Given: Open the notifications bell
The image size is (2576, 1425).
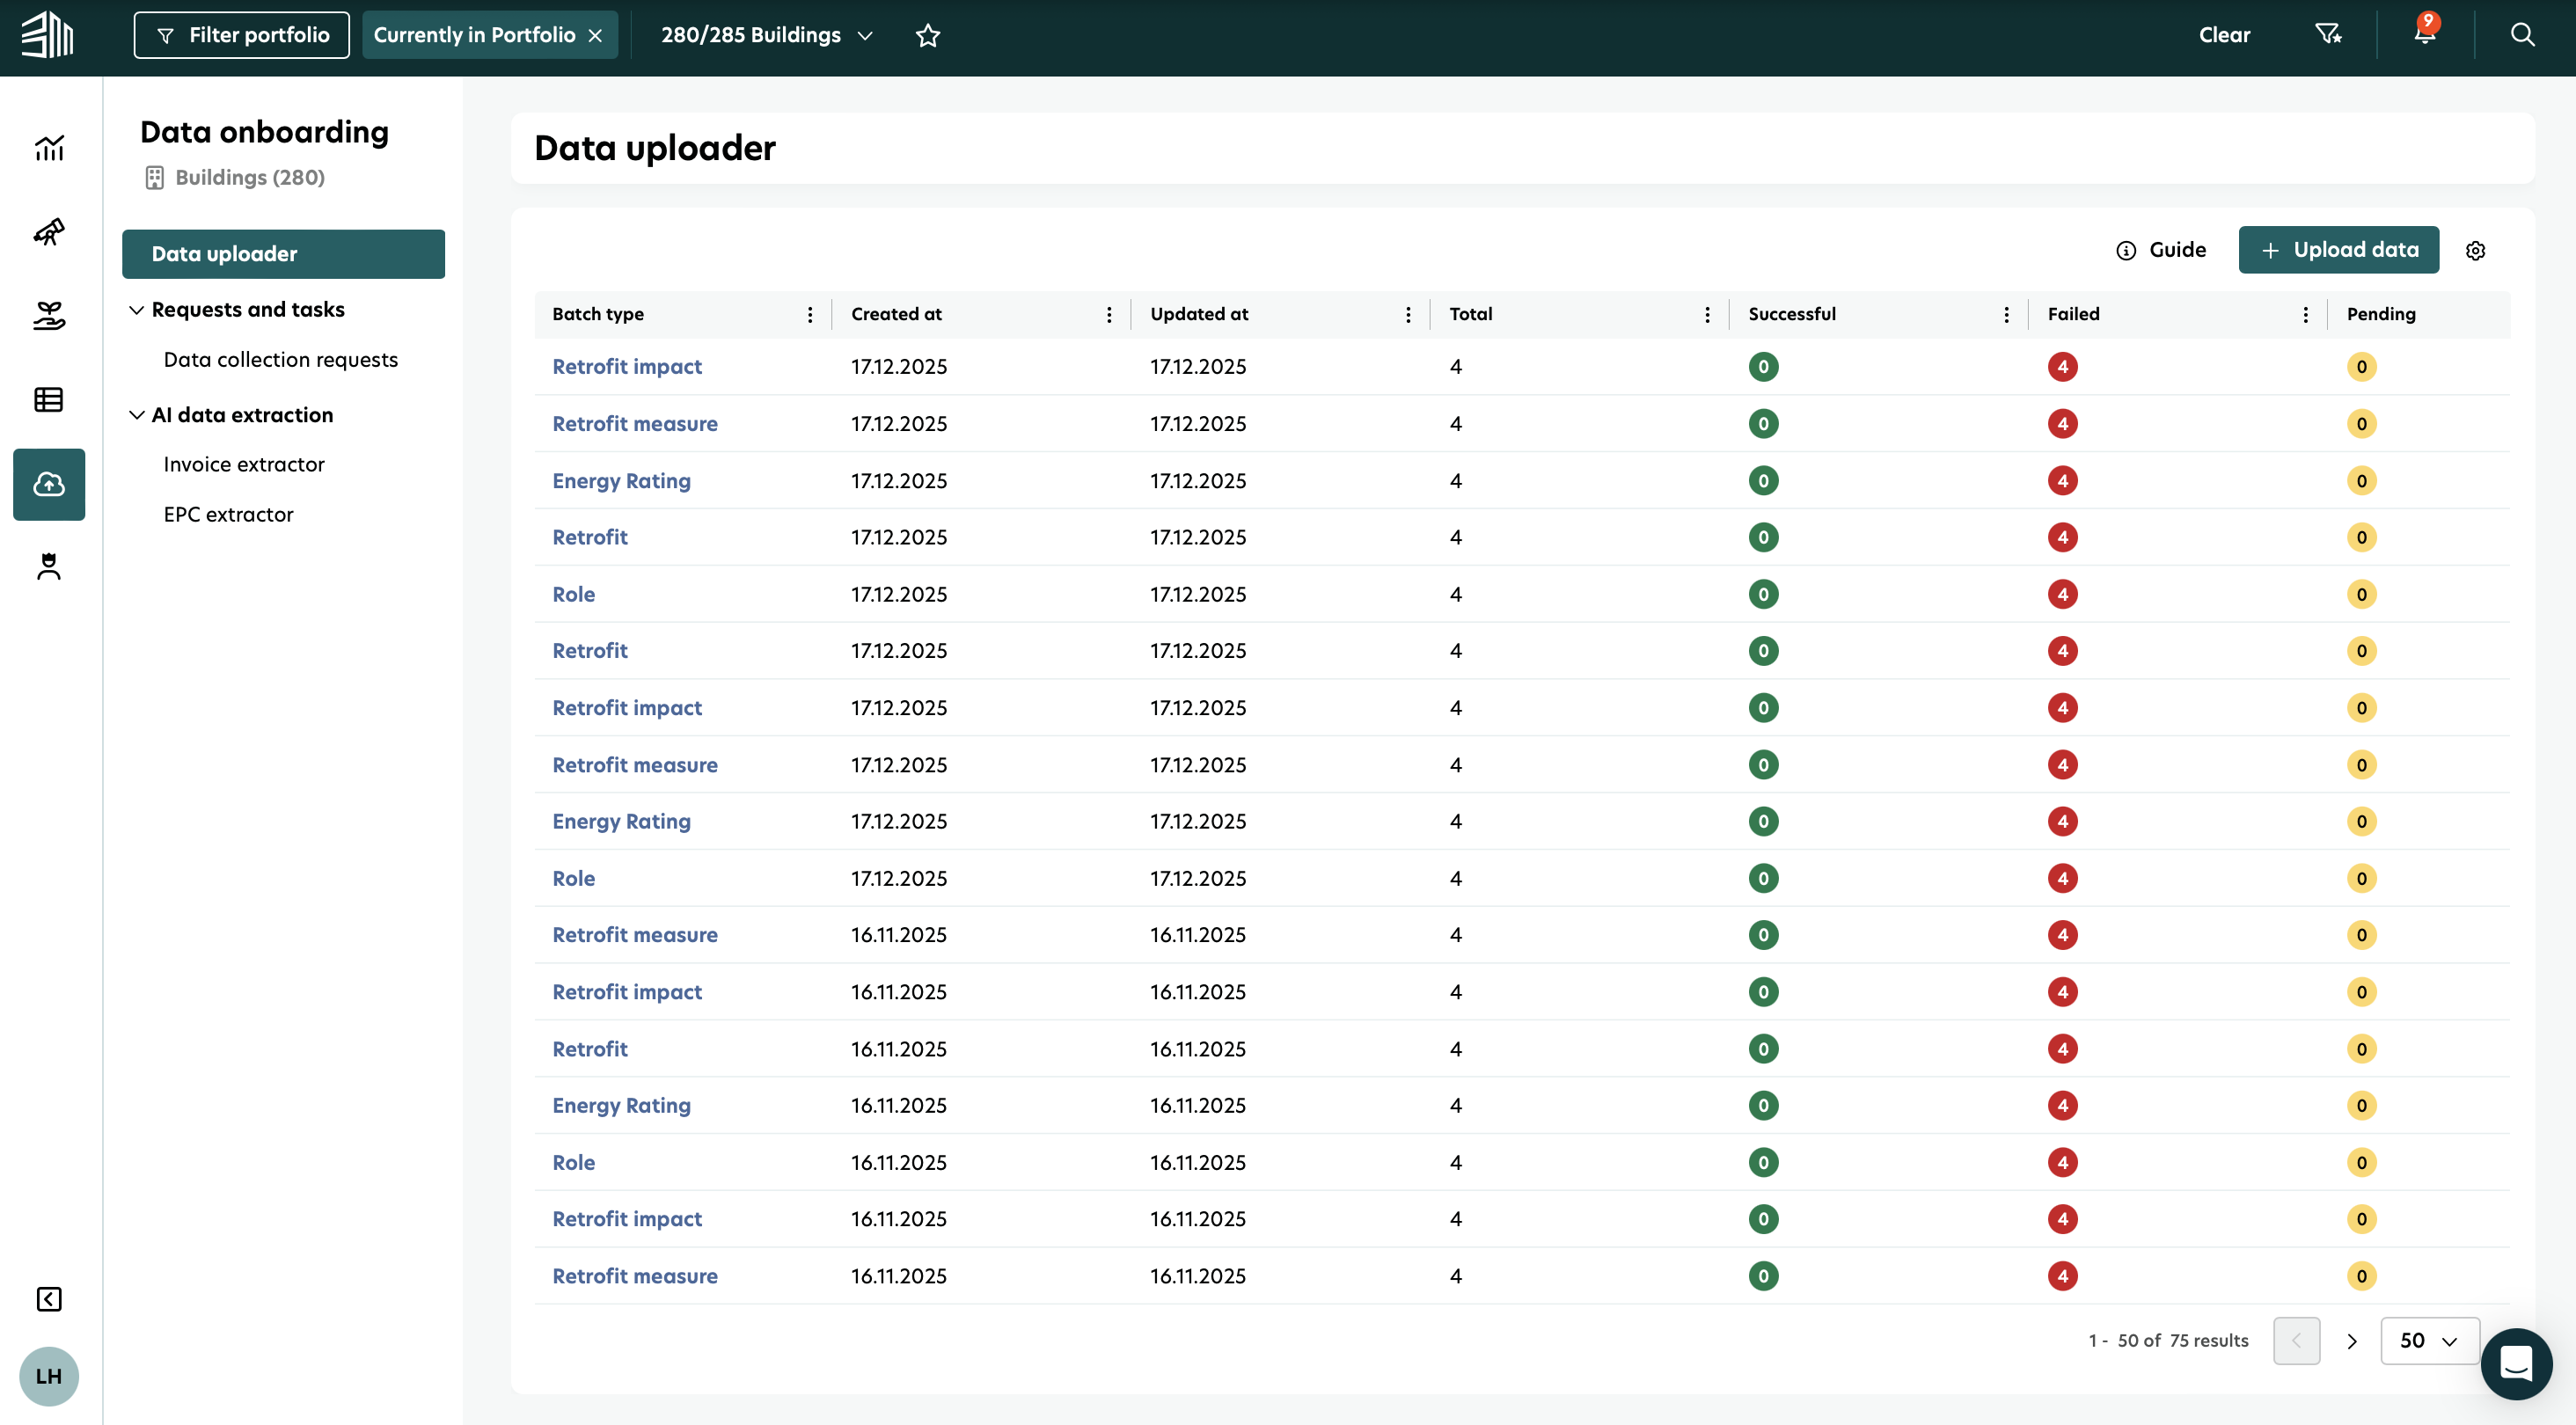Looking at the screenshot, I should click(x=2424, y=34).
